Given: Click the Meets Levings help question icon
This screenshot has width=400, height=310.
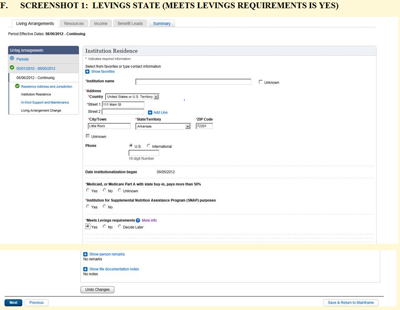Looking at the screenshot, I should [138, 220].
